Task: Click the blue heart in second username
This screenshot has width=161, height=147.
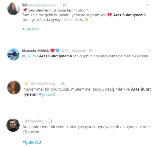Action: tap(58, 50)
